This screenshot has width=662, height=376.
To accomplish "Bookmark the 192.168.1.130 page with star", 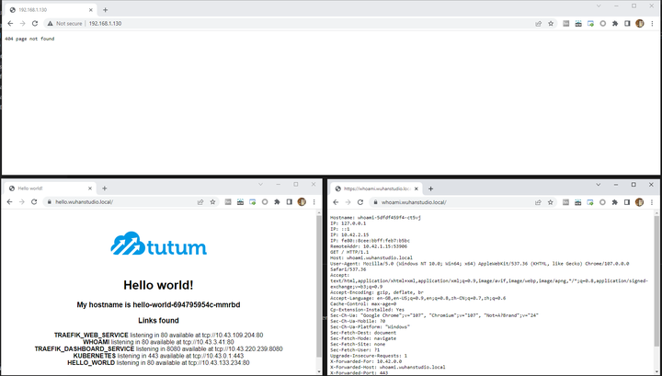I will [x=551, y=24].
